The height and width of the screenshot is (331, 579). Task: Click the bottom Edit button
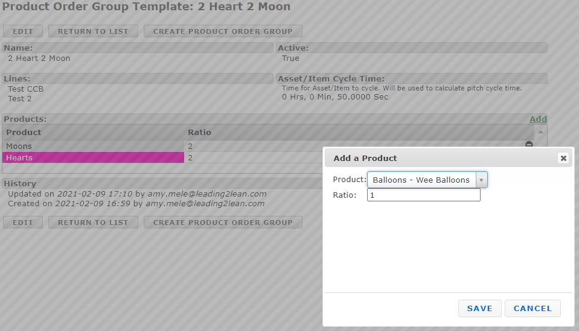tap(23, 222)
